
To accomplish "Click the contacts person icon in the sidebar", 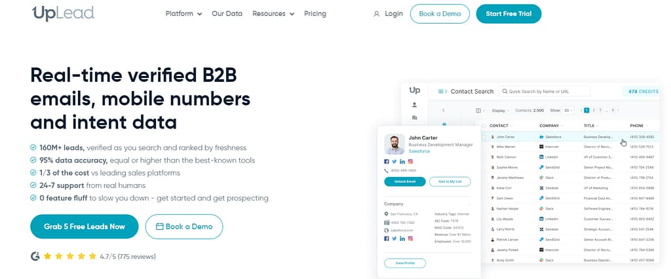I will pos(414,105).
